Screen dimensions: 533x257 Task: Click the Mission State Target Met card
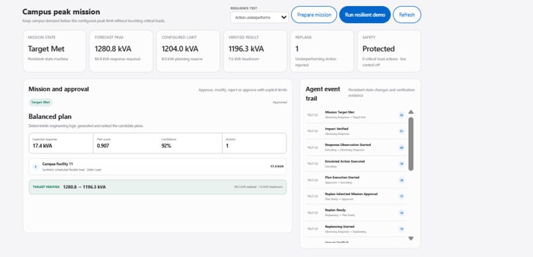pyautogui.click(x=54, y=51)
